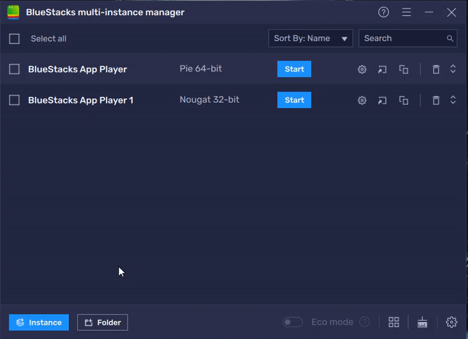Close the multi-instance manager window
The image size is (468, 339).
click(451, 12)
